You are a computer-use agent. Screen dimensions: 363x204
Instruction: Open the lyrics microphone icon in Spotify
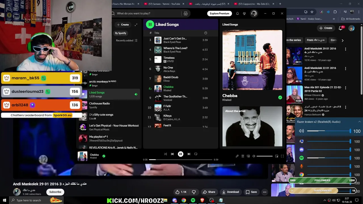(237, 156)
